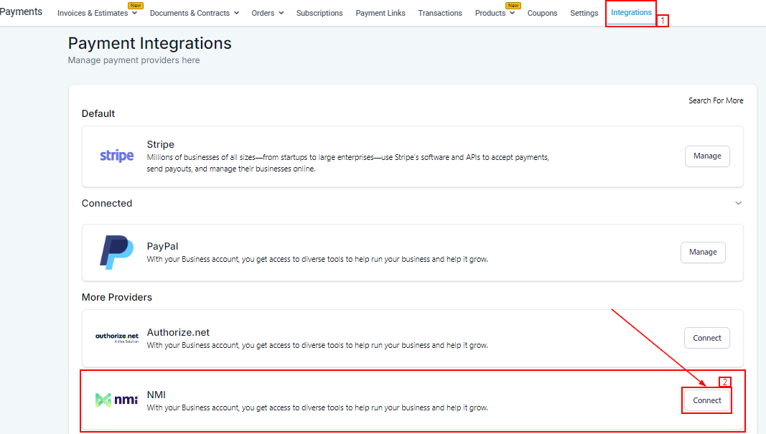Image resolution: width=766 pixels, height=434 pixels.
Task: Click the Connected section label
Action: [107, 204]
